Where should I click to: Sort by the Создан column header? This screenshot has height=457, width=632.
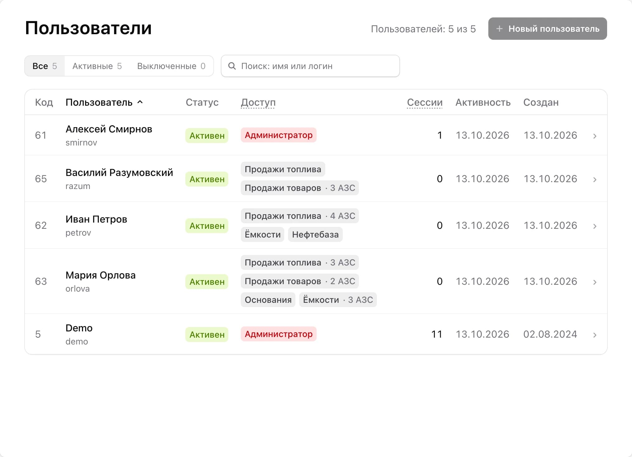(541, 102)
